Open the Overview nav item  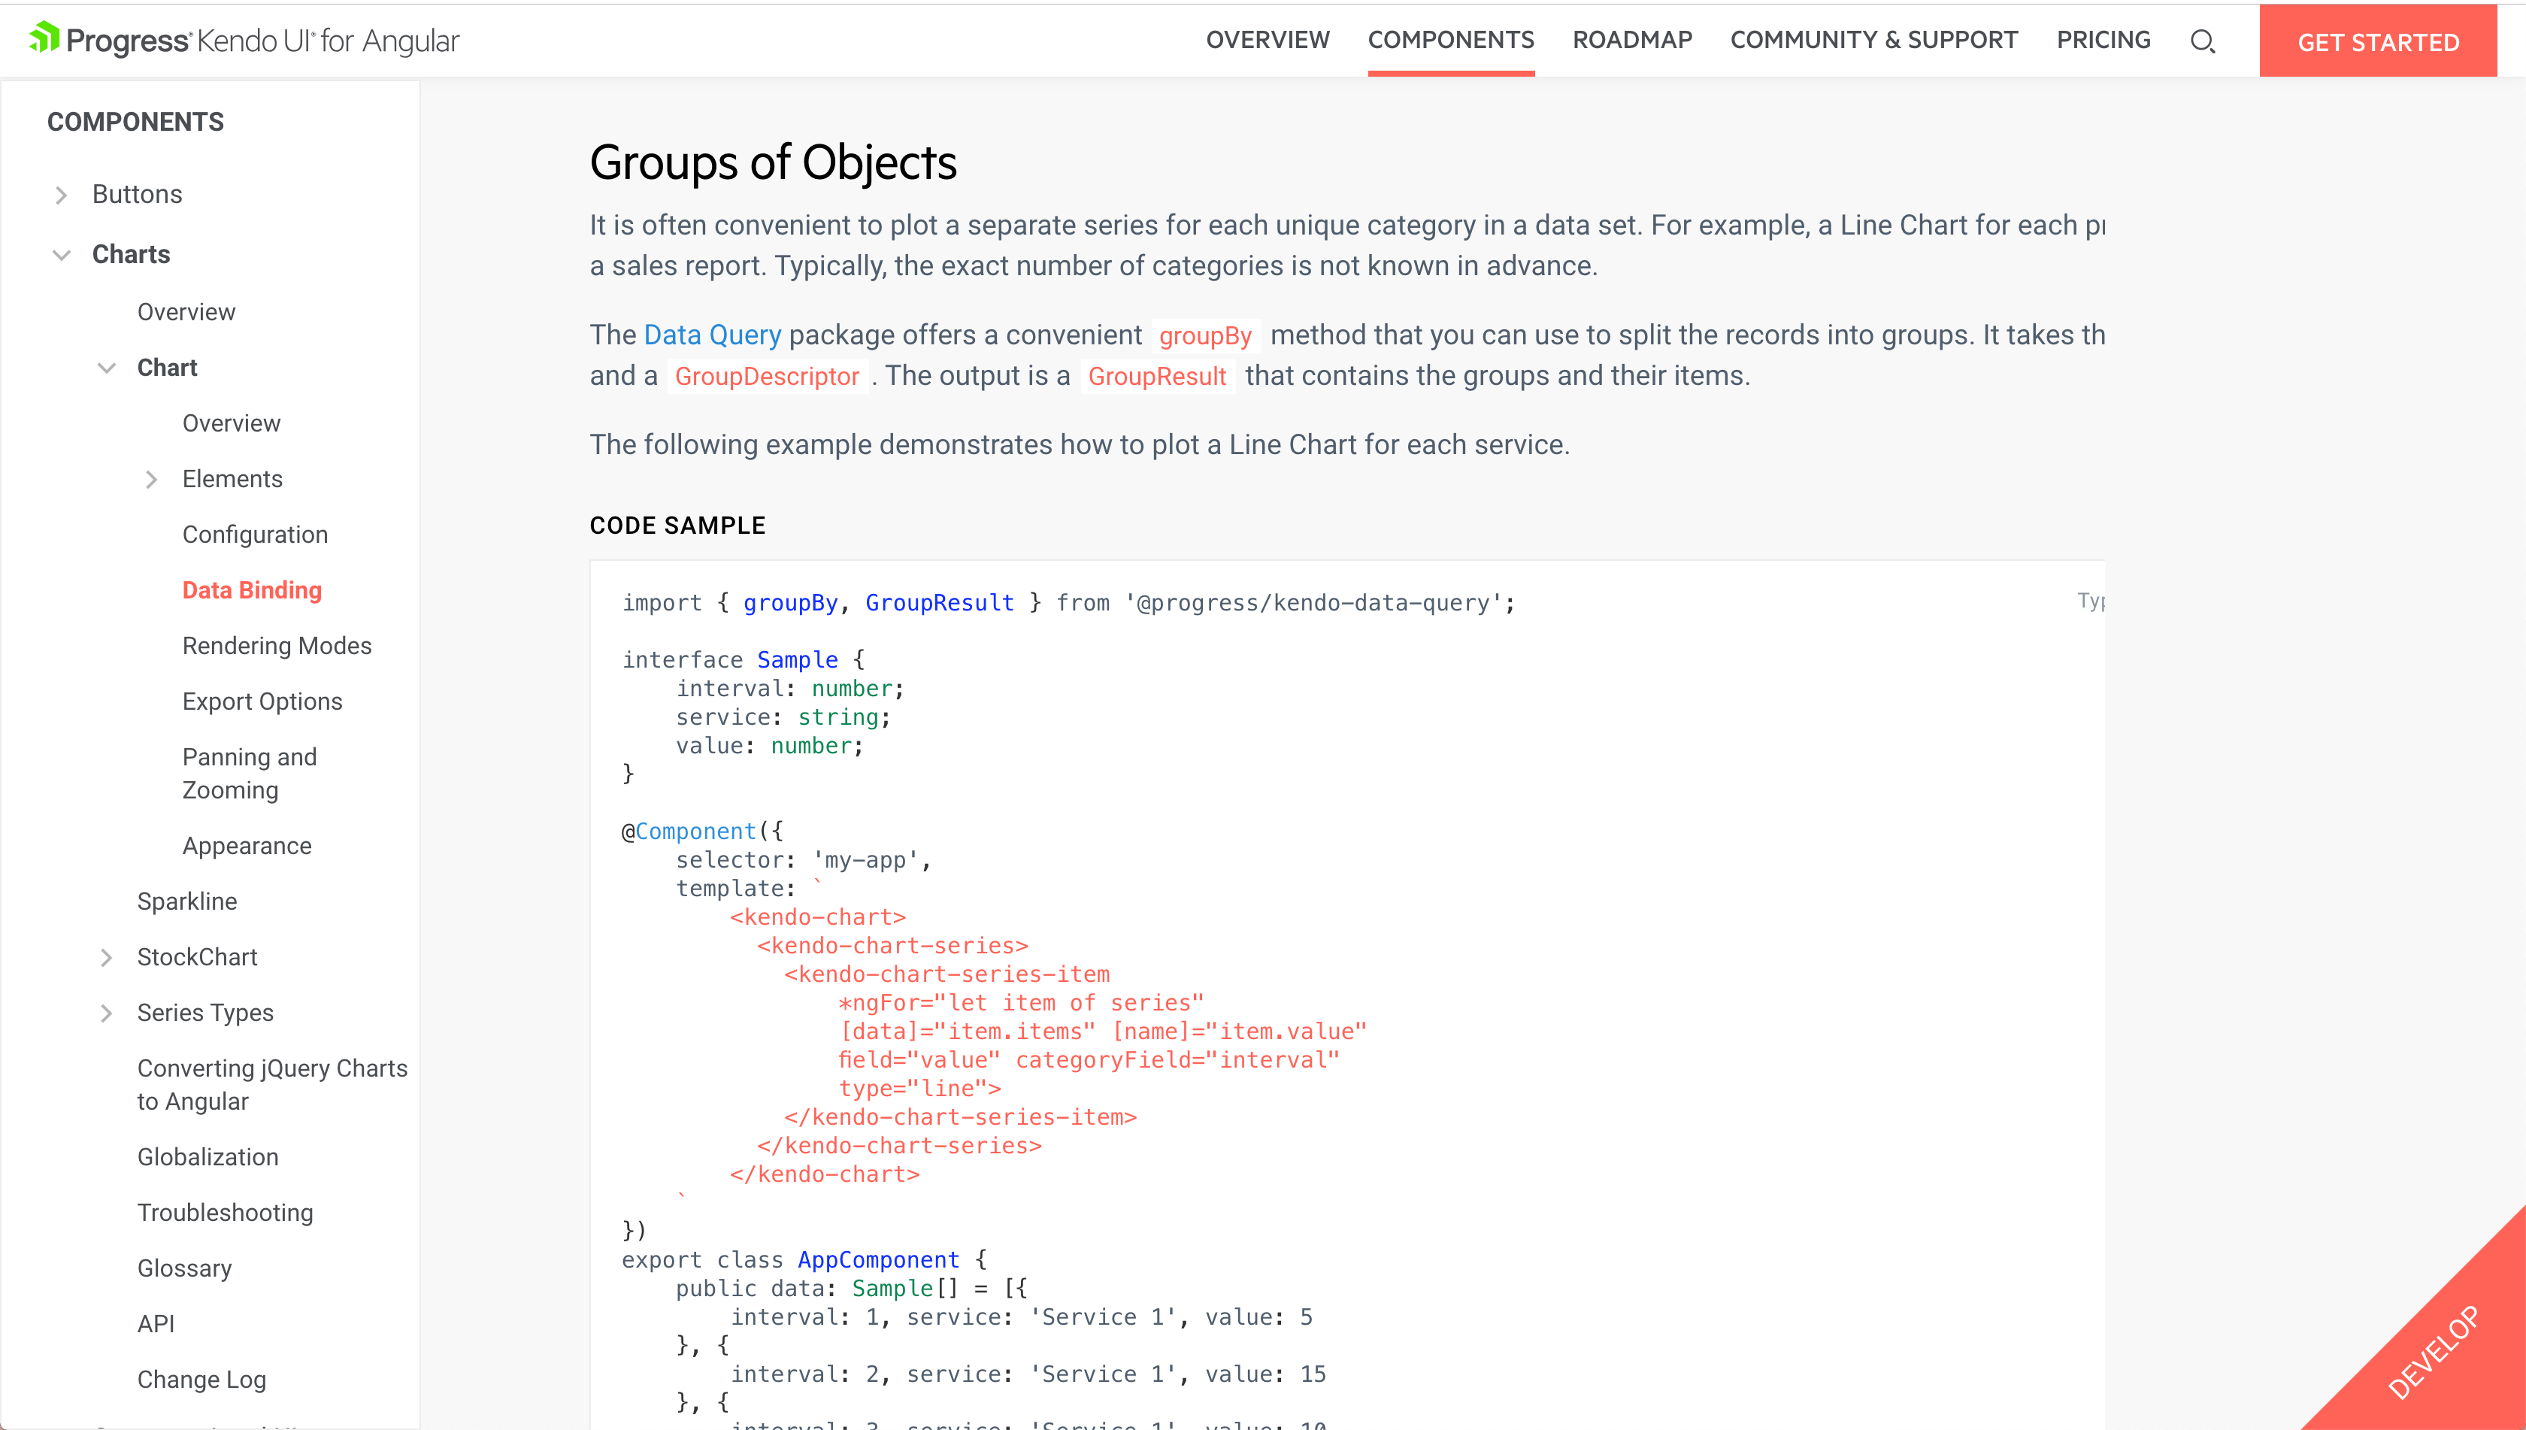[1267, 41]
